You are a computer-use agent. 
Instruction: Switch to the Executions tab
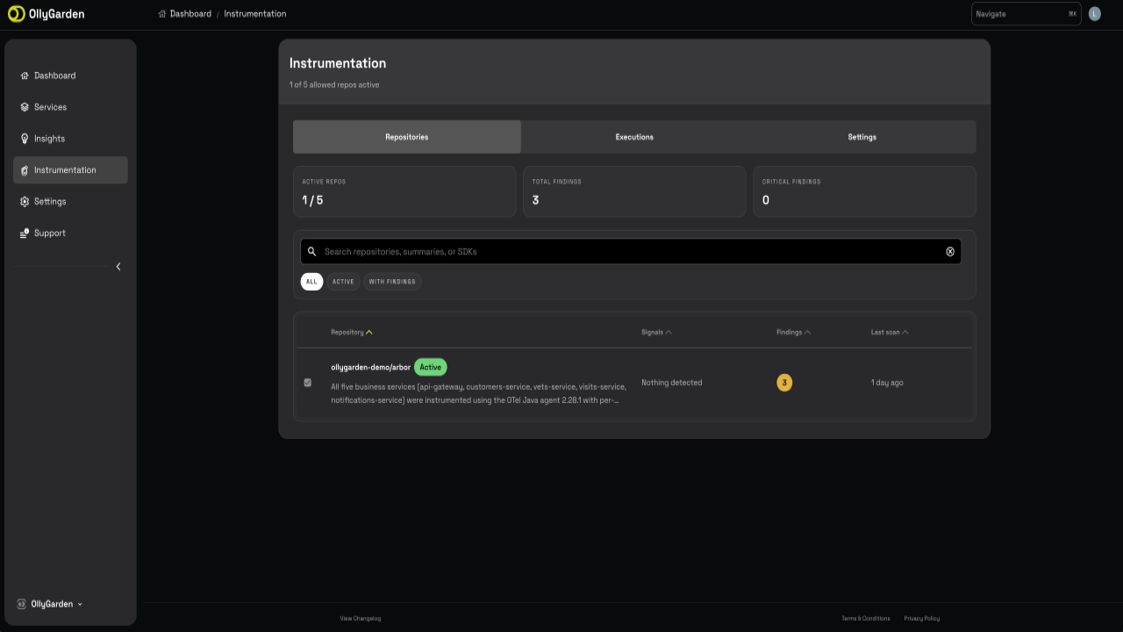(634, 137)
